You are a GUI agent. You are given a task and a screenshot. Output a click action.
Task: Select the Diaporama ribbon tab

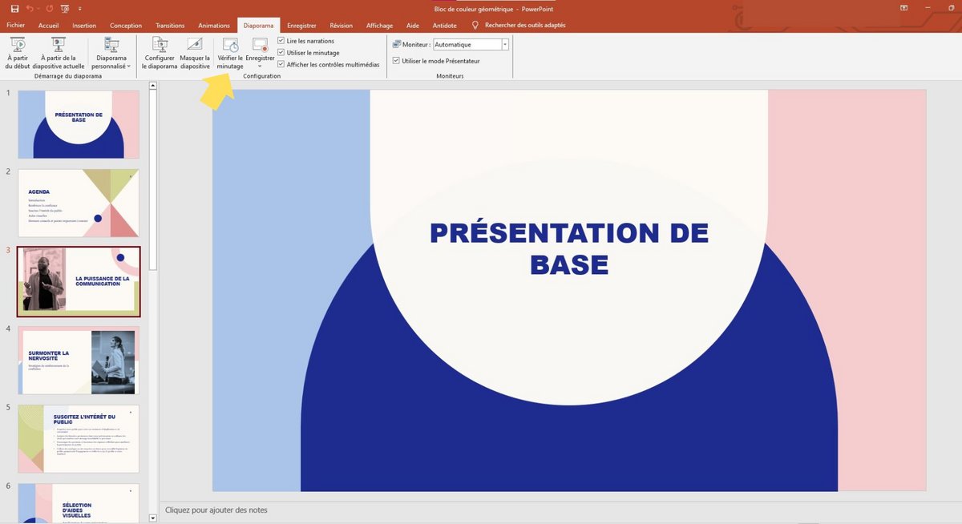pyautogui.click(x=259, y=26)
